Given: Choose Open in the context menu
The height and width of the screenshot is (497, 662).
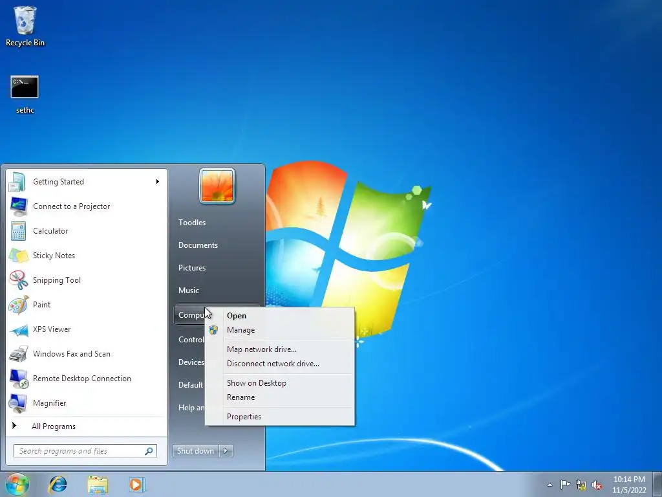Looking at the screenshot, I should point(280,316).
